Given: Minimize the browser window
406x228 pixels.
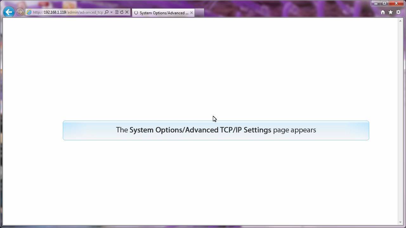Looking at the screenshot, I should [x=376, y=3].
